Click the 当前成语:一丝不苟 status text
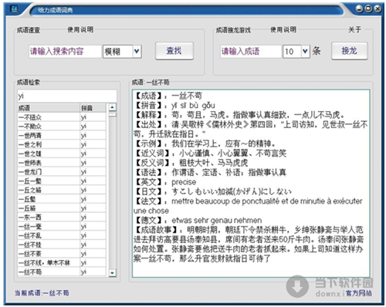The width and height of the screenshot is (386, 307). (42, 293)
